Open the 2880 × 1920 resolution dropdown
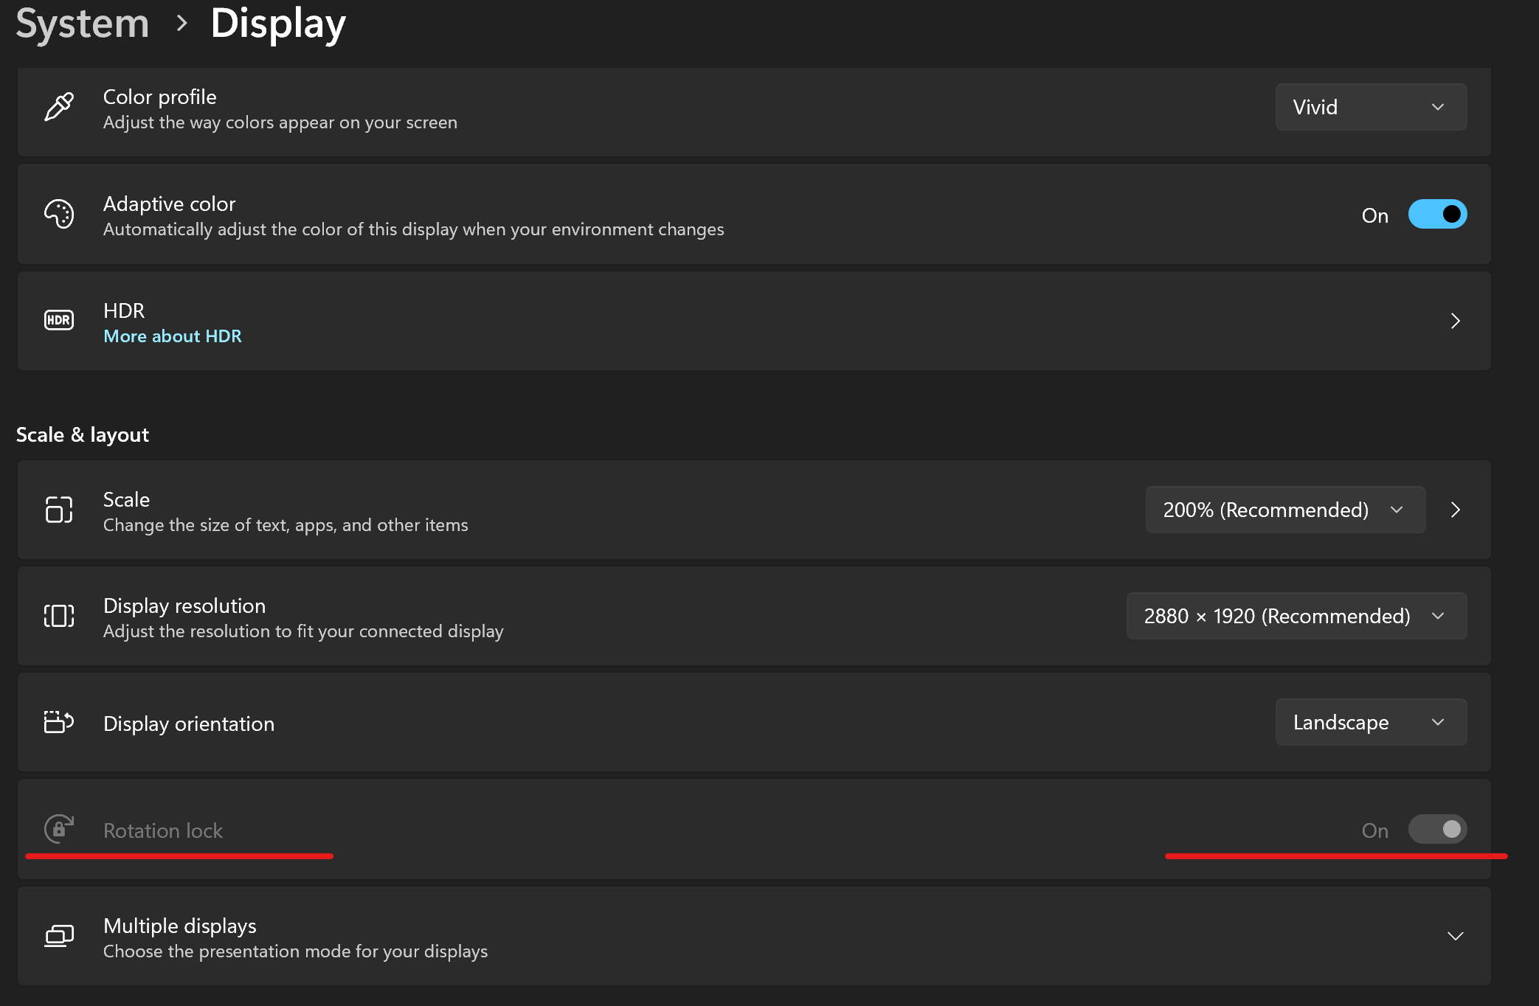The image size is (1539, 1006). point(1296,616)
